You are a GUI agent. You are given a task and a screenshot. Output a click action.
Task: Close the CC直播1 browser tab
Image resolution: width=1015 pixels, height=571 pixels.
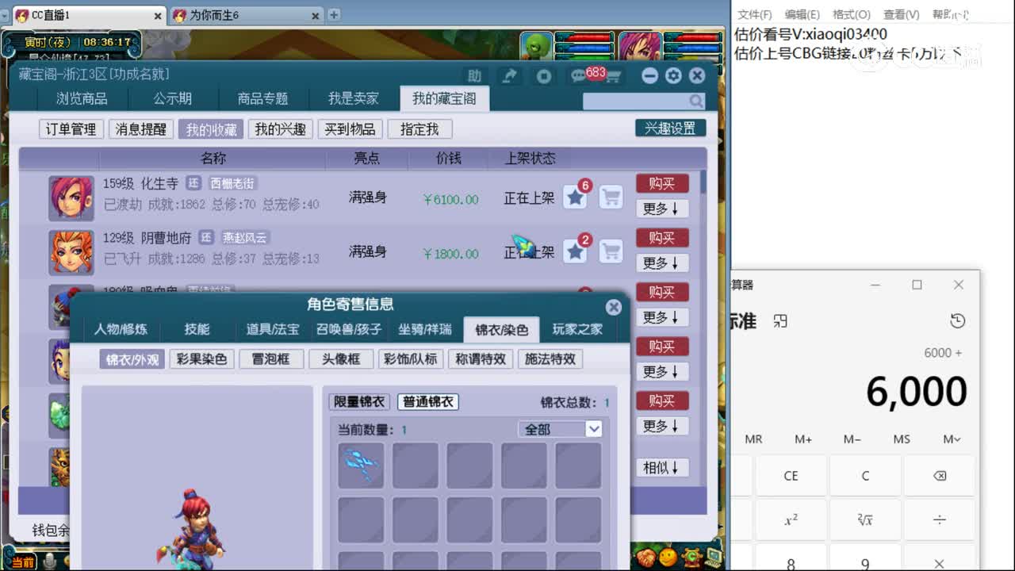157,16
